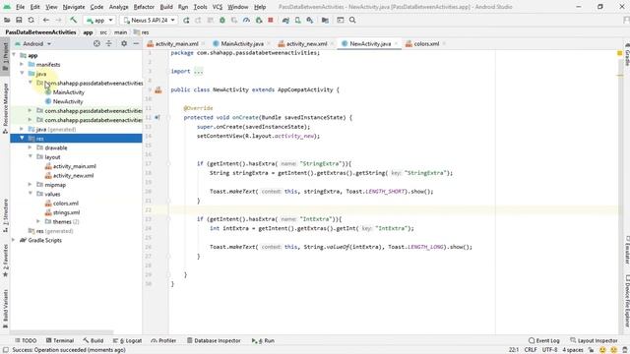This screenshot has width=630, height=354.
Task: Expand the manifests folder
Action: [22, 64]
